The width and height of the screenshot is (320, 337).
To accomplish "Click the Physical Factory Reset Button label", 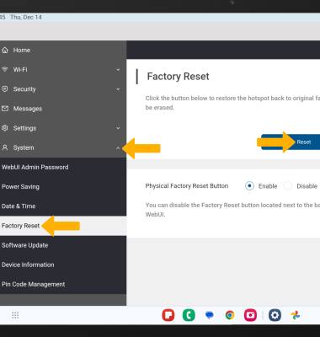I will (x=187, y=186).
